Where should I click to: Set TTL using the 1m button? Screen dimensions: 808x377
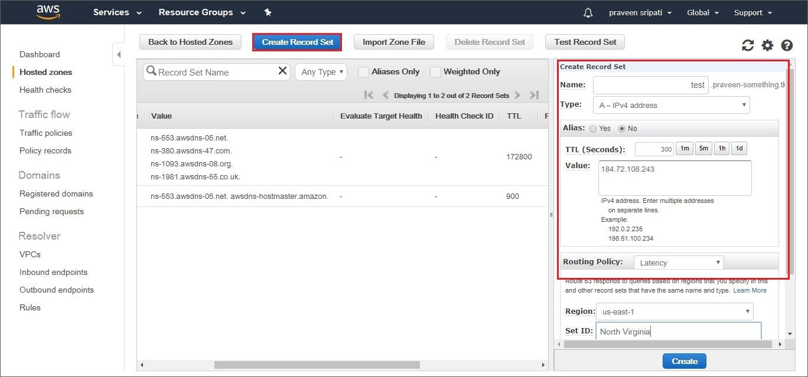tap(684, 149)
